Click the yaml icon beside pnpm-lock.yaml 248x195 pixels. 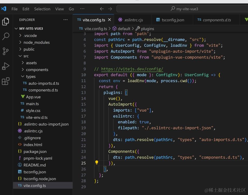click(x=20, y=158)
